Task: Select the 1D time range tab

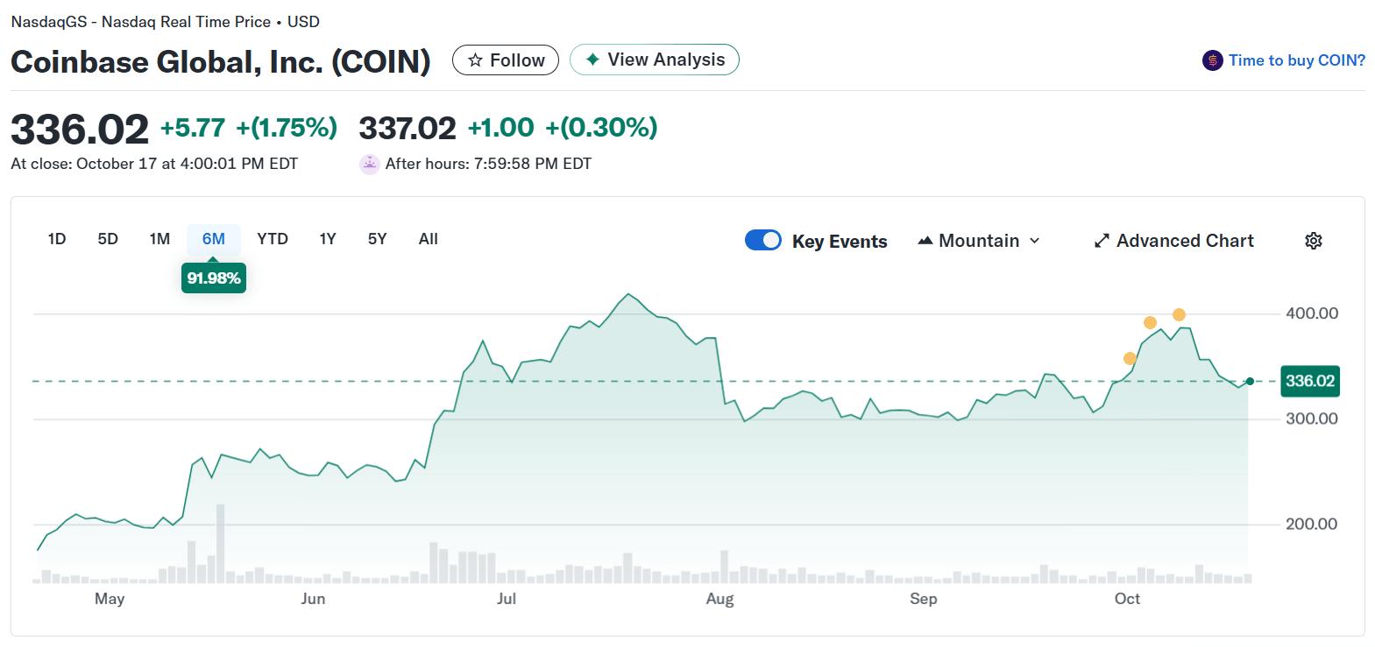Action: click(57, 239)
